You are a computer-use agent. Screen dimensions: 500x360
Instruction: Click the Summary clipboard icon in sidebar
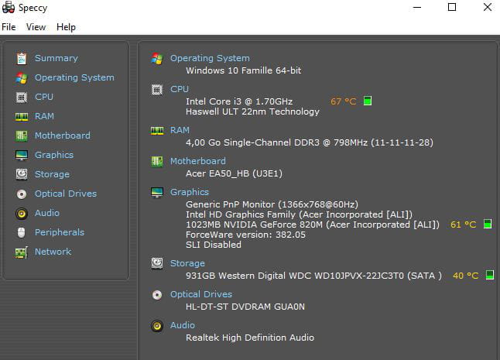tap(22, 58)
